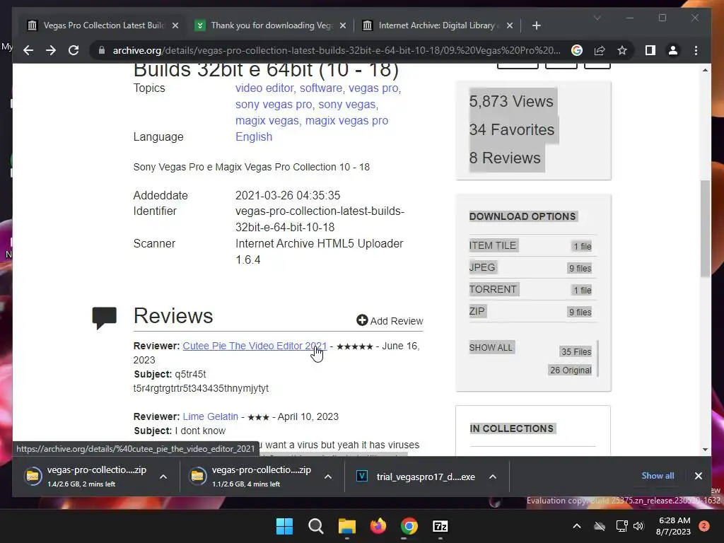
Task: Click the network tray icon
Action: (x=621, y=526)
